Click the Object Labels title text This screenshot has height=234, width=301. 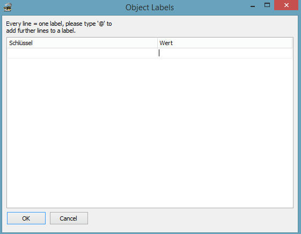[150, 8]
